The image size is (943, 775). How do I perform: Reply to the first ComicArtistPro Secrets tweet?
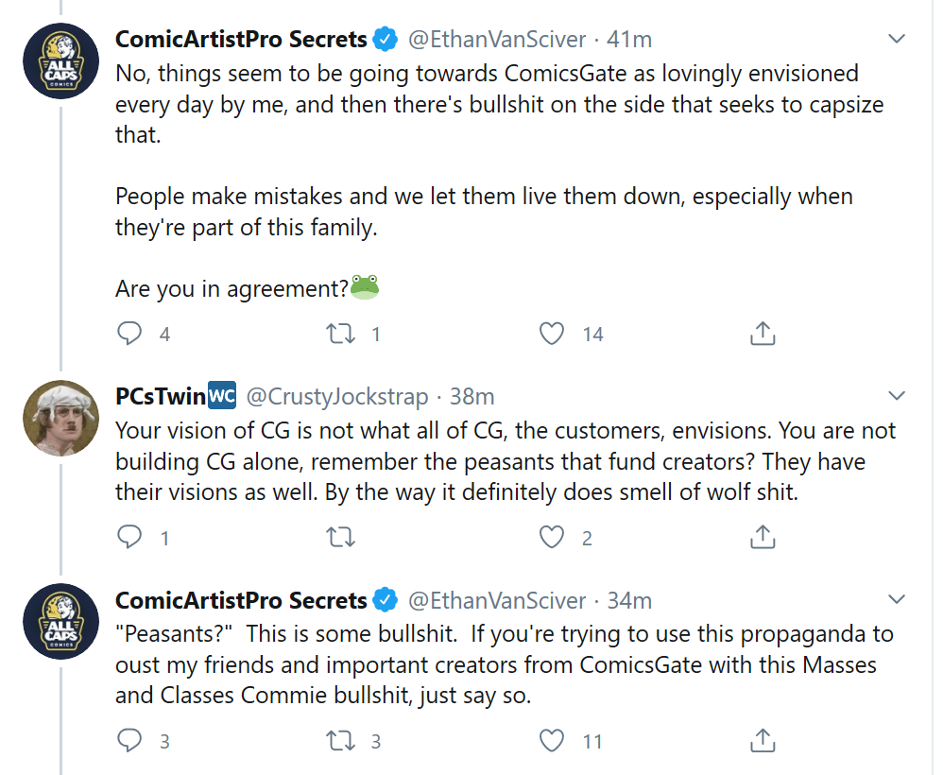click(x=129, y=333)
